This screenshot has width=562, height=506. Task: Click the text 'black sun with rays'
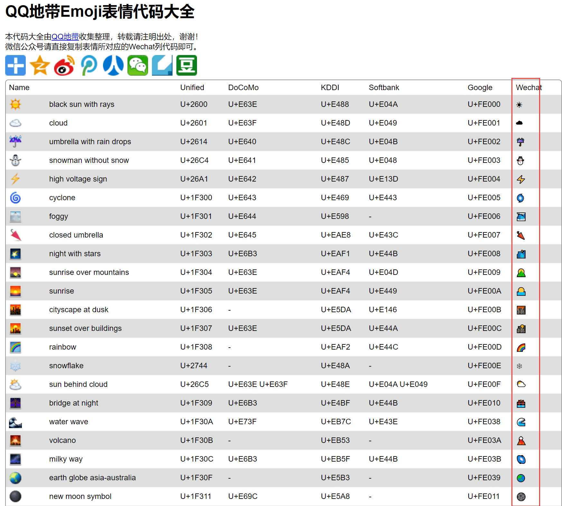82,104
